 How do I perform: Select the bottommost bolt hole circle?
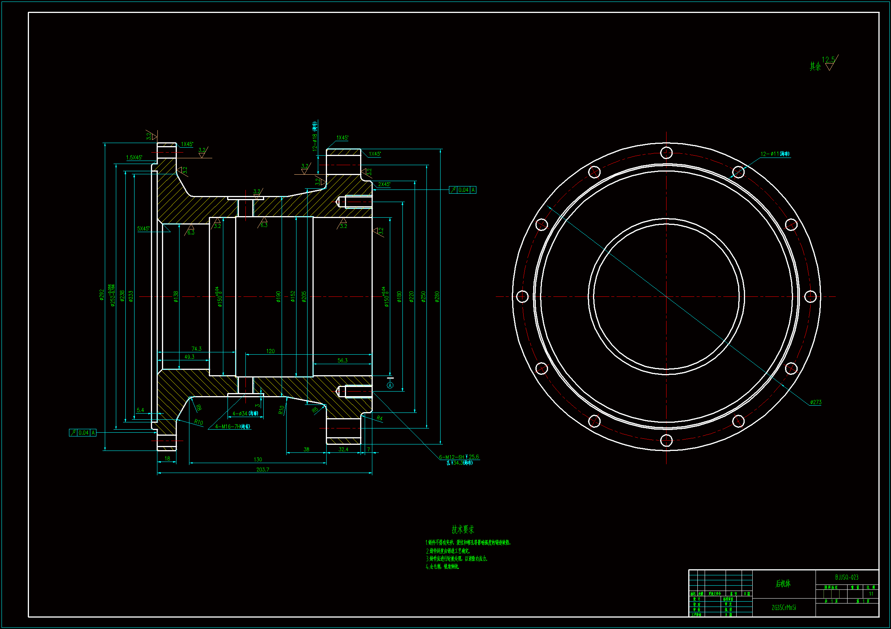click(x=666, y=441)
